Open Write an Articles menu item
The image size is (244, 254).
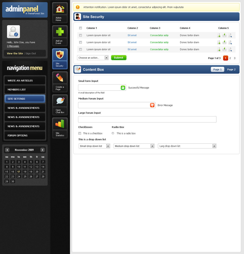point(25,81)
